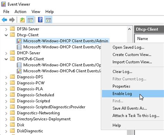164x135 pixels.
Task: Click the DHCPv6 Client Events log icon
Action: tap(19, 71)
